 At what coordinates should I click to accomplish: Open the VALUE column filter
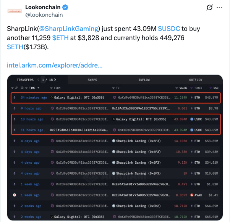point(177,88)
